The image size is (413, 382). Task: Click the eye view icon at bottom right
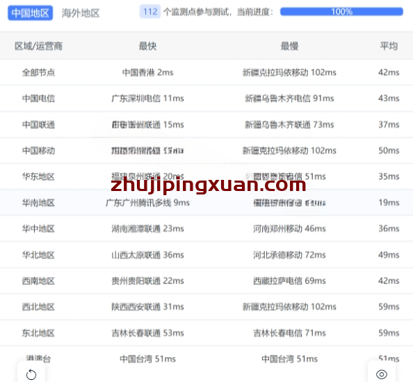coord(382,374)
